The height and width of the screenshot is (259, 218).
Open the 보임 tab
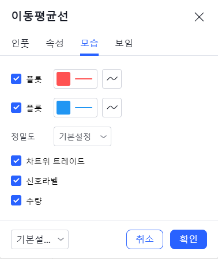click(124, 43)
